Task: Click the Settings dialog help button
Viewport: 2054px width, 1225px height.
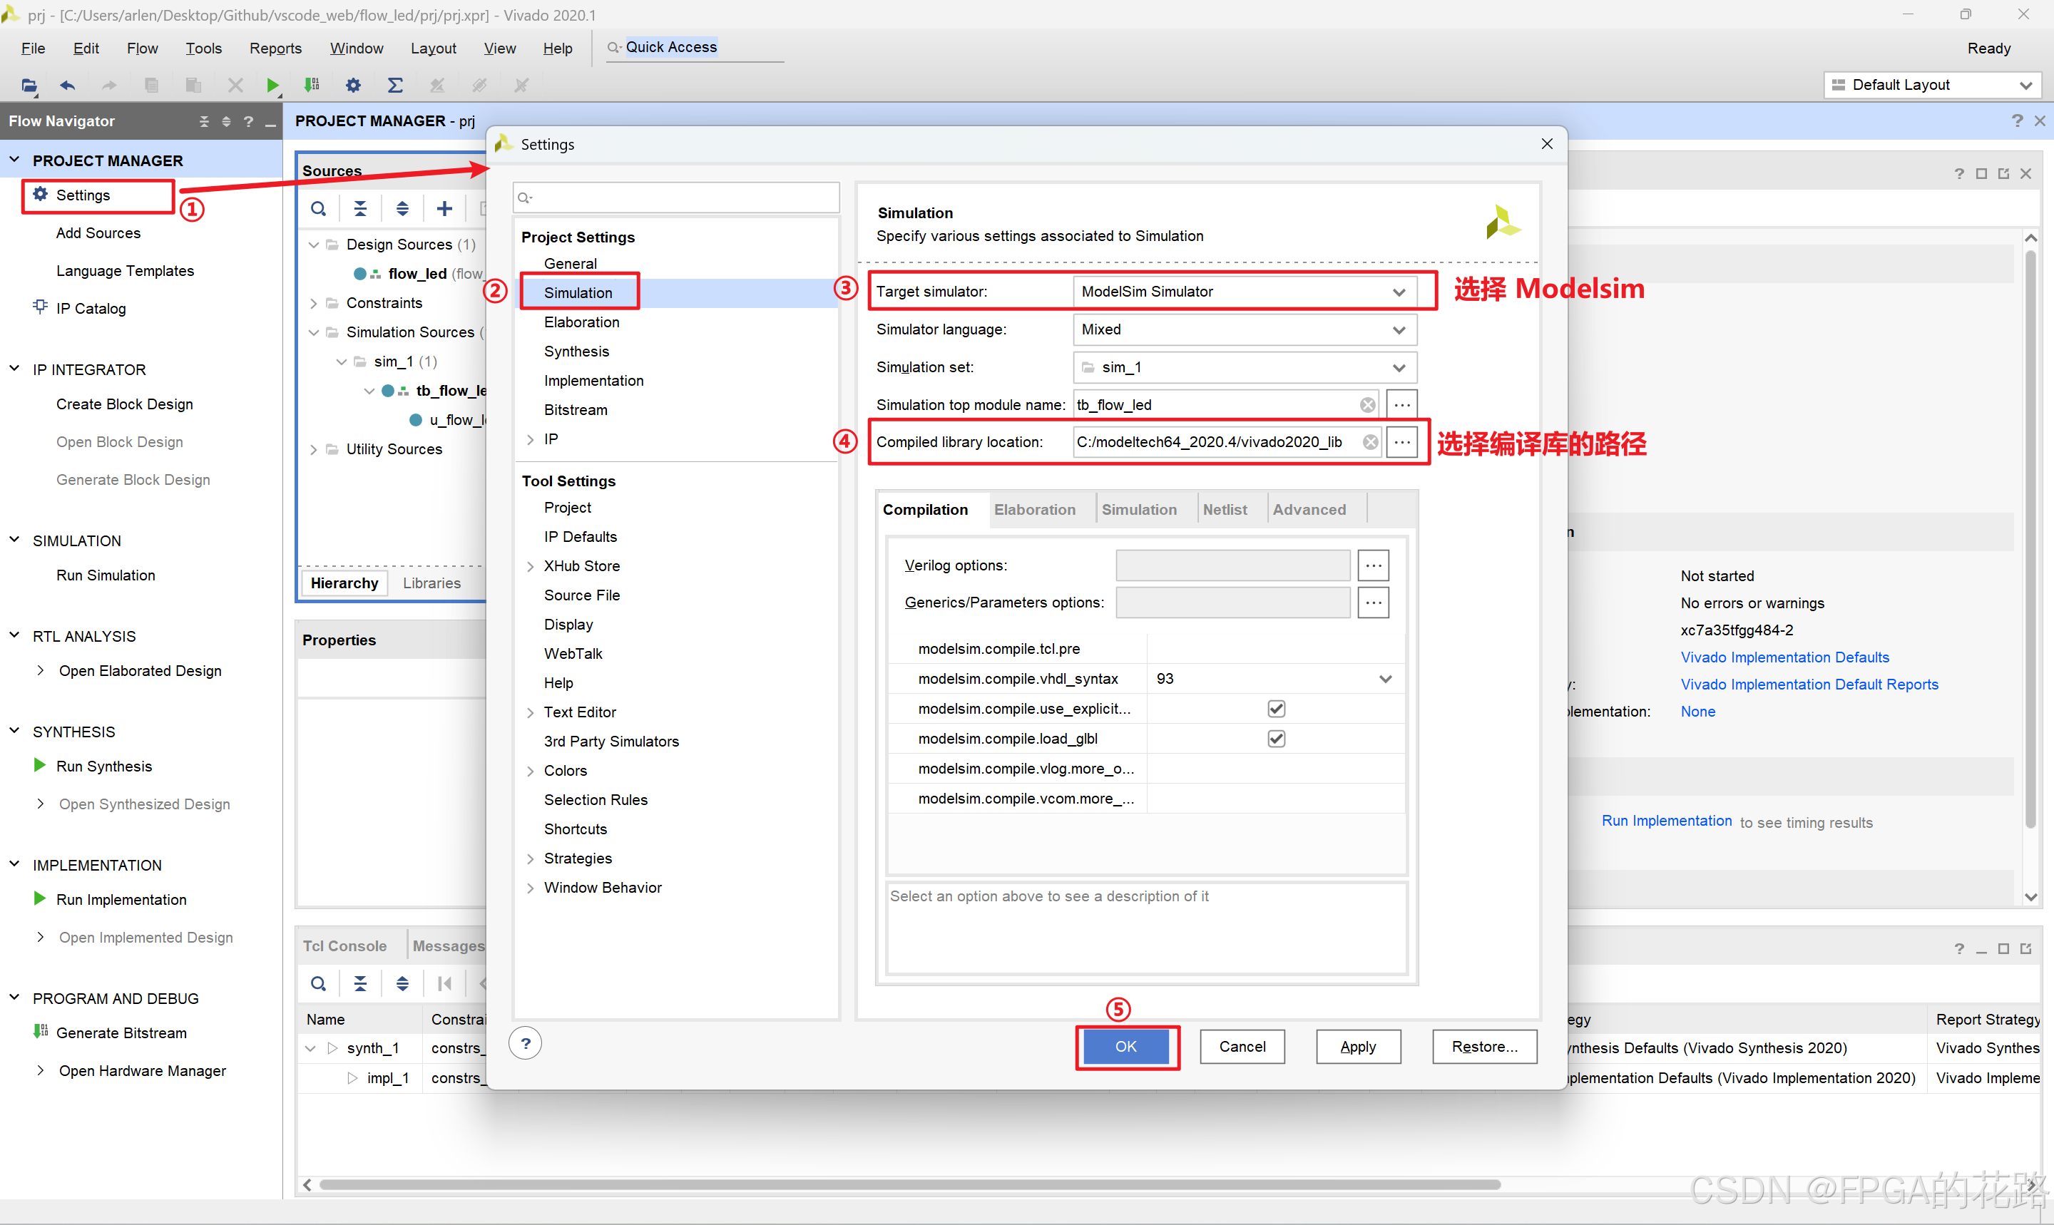Action: tap(525, 1043)
